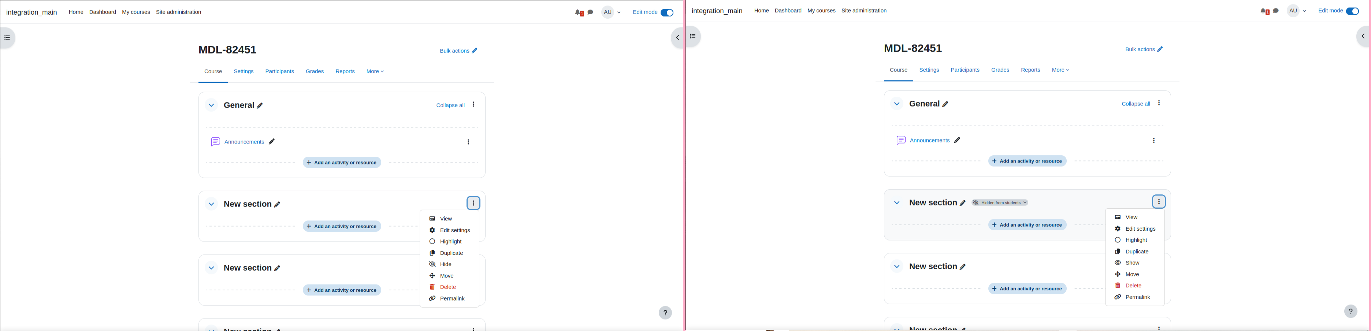Open messaging drawer icon in right window
This screenshot has width=1371, height=331.
(1276, 11)
